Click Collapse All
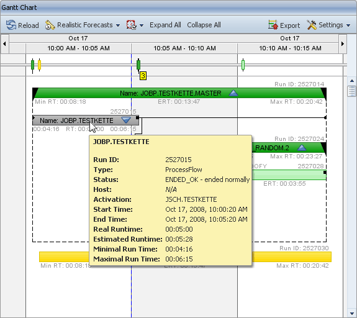Viewport: 357px width, 318px height. click(204, 25)
